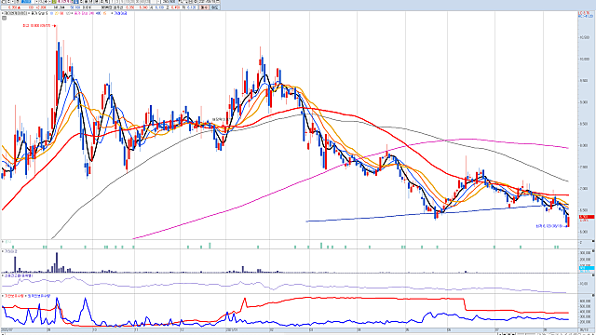The height and width of the screenshot is (335, 596).
Task: Click the black menu square on the green signal panel
Action: [593, 242]
